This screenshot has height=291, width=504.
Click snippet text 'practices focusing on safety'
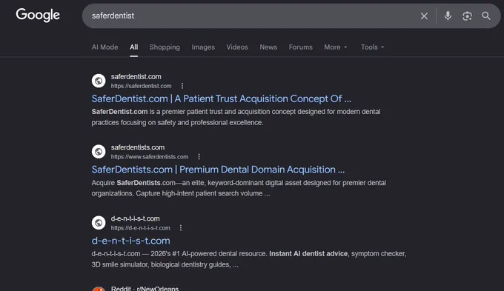pyautogui.click(x=133, y=122)
